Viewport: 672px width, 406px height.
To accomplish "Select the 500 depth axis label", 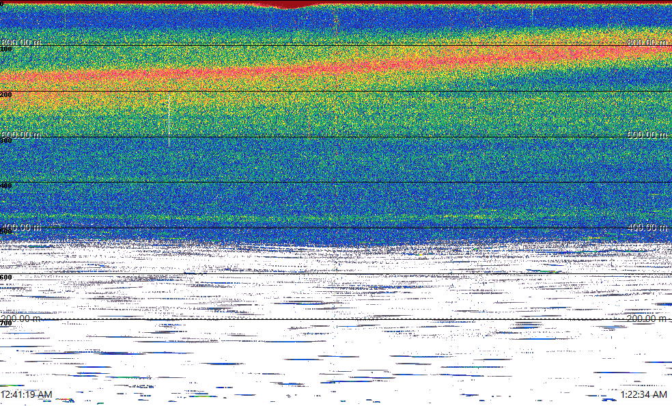I will coord(6,232).
